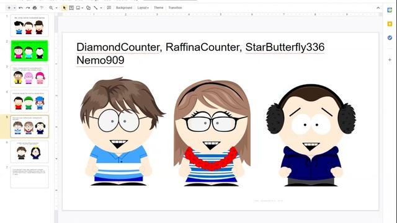The image size is (397, 223).
Task: Collapse the menus with the chevron arrow
Action: pyautogui.click(x=378, y=8)
